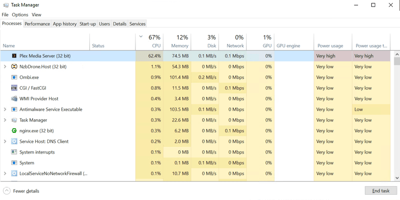Click the scrollbar down arrow
This screenshot has width=400, height=200.
[397, 178]
